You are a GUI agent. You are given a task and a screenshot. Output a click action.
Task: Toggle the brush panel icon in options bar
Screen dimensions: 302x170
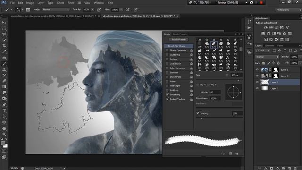[x=28, y=10]
